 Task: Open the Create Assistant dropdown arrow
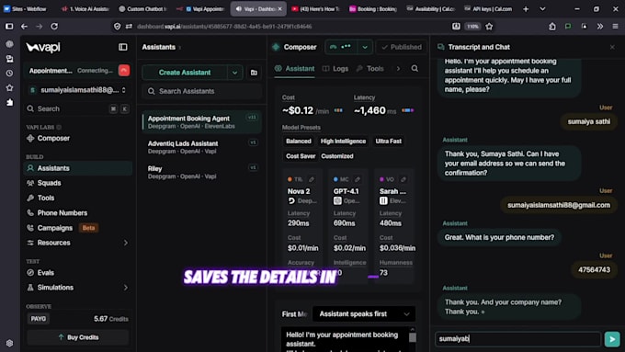[x=234, y=73]
